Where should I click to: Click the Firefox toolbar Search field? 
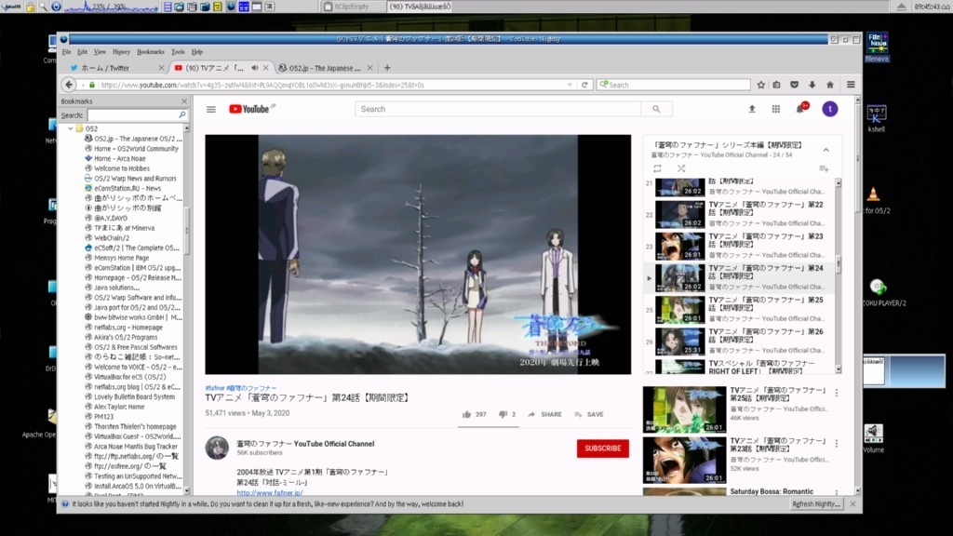click(674, 85)
